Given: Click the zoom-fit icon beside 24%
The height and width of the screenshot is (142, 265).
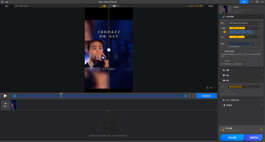Looking at the screenshot, I should coord(207,88).
